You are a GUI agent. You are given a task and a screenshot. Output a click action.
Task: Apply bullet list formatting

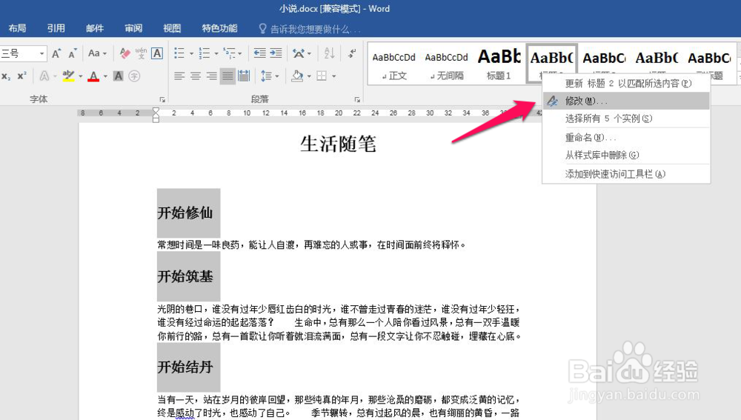179,53
